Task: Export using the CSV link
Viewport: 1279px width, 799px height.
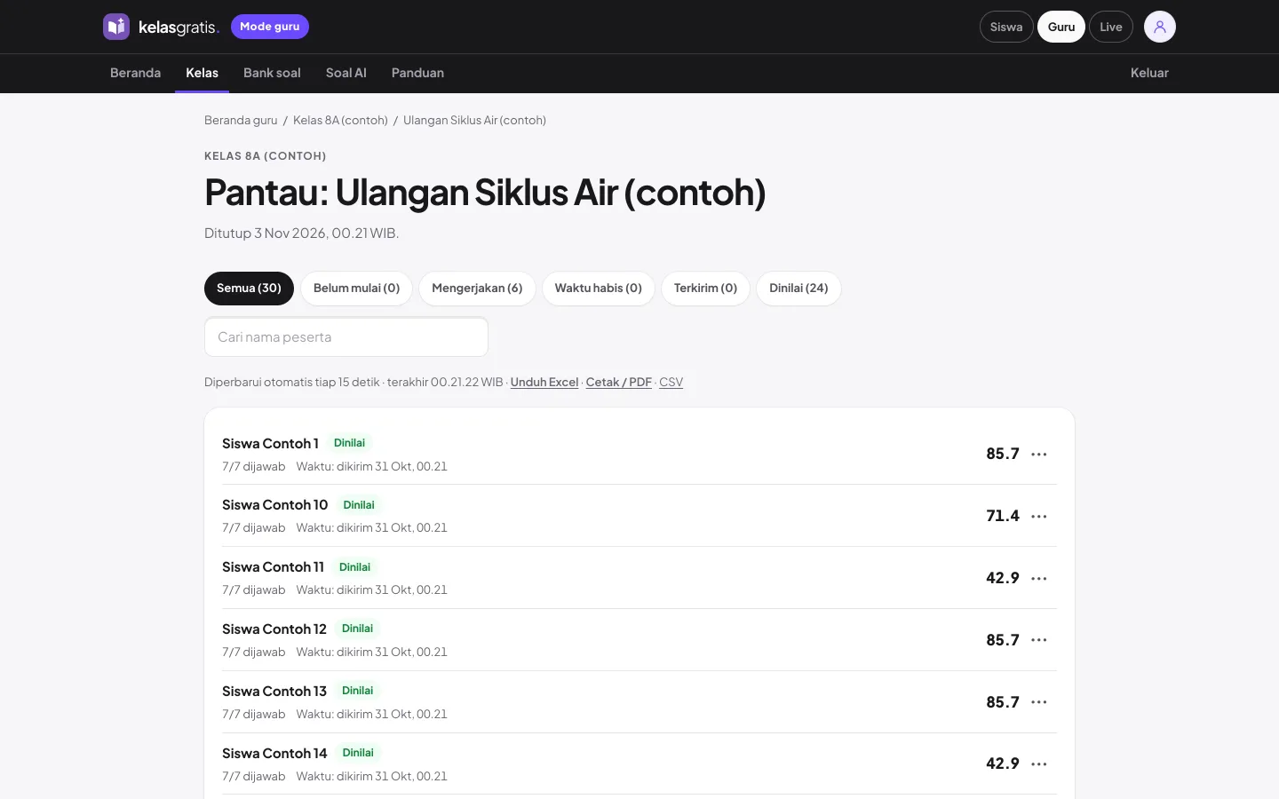Action: tap(671, 382)
